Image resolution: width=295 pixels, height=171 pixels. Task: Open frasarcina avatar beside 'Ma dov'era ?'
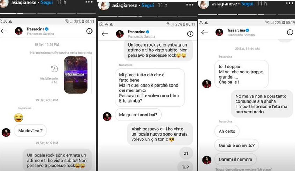[x=6, y=132]
